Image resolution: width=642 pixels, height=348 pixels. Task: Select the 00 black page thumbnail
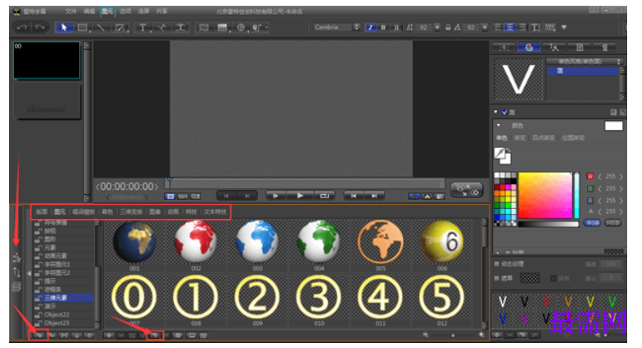point(47,60)
